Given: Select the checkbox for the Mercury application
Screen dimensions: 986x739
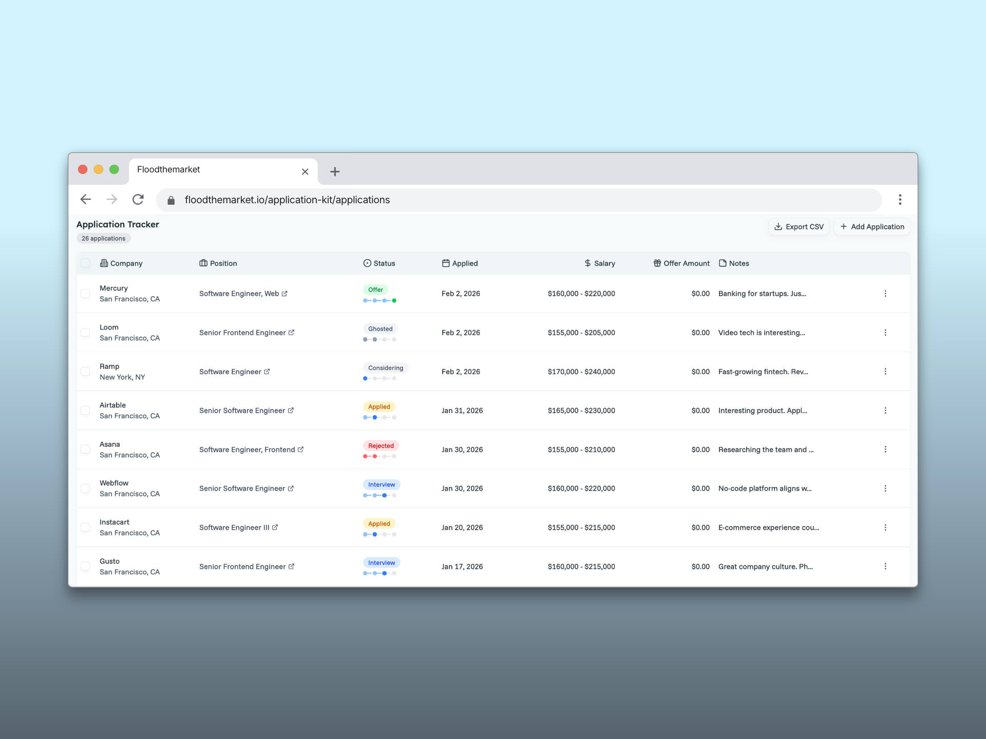Looking at the screenshot, I should coord(86,294).
